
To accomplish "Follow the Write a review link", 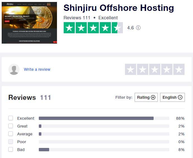I will [x=37, y=69].
